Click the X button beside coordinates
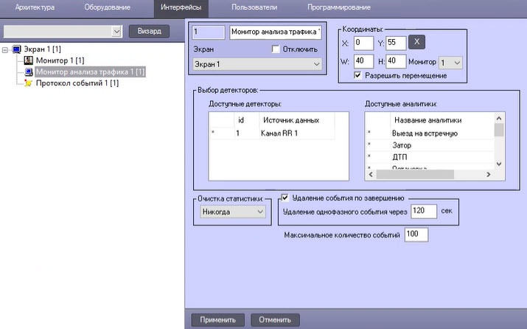 416,42
